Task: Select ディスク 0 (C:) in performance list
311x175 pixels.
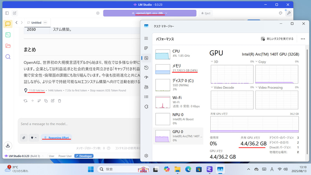Action: 178,85
